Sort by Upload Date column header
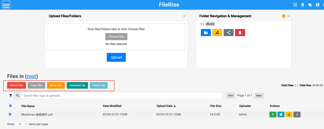 click(166, 106)
